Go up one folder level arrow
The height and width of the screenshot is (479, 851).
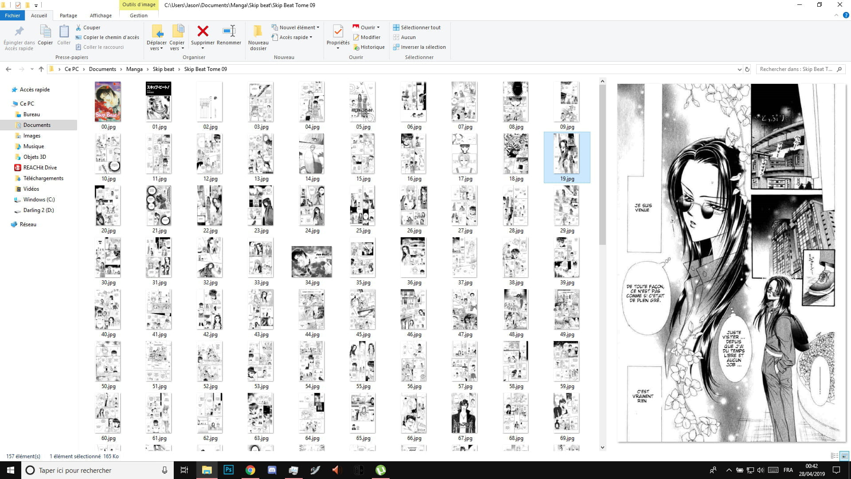click(41, 69)
